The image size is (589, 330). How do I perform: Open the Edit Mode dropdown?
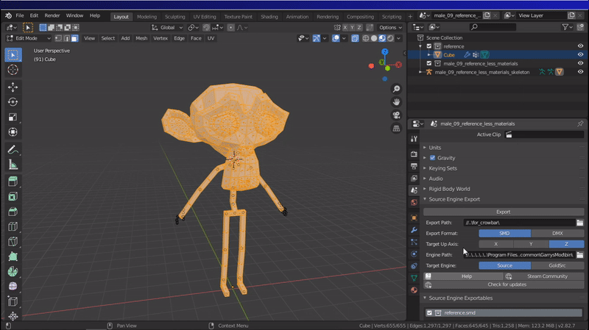29,38
